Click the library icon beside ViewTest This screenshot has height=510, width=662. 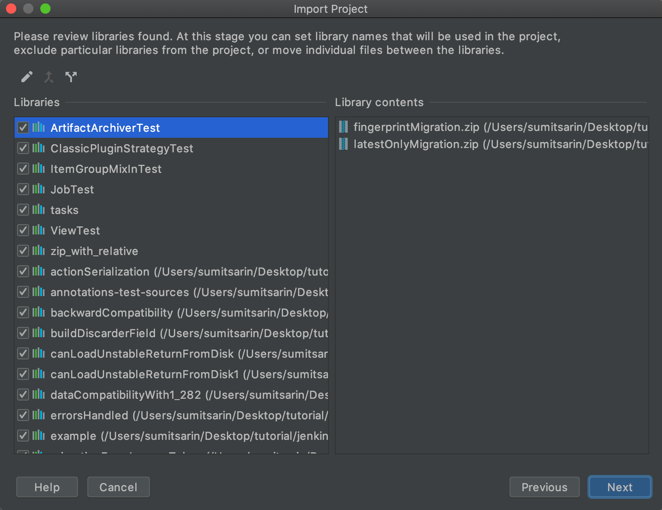(38, 230)
